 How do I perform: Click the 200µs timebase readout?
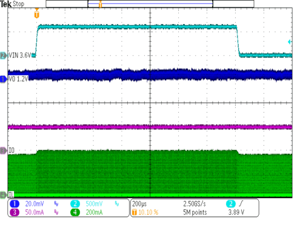139,204
